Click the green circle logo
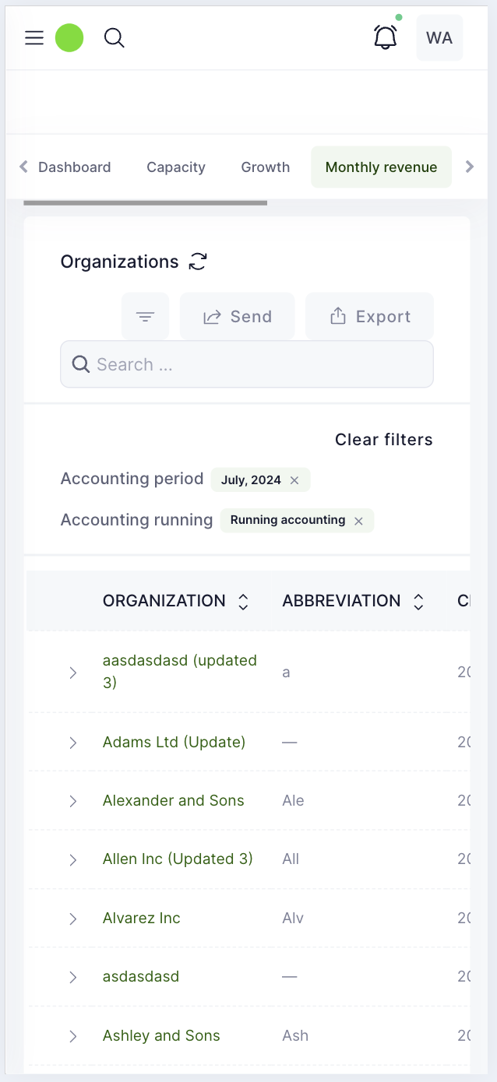The height and width of the screenshot is (1082, 497). click(69, 38)
